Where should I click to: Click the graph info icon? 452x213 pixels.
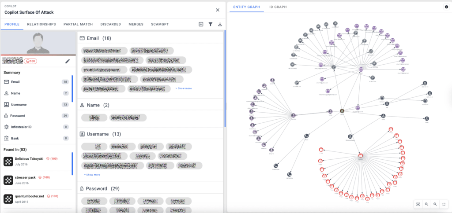point(446,7)
